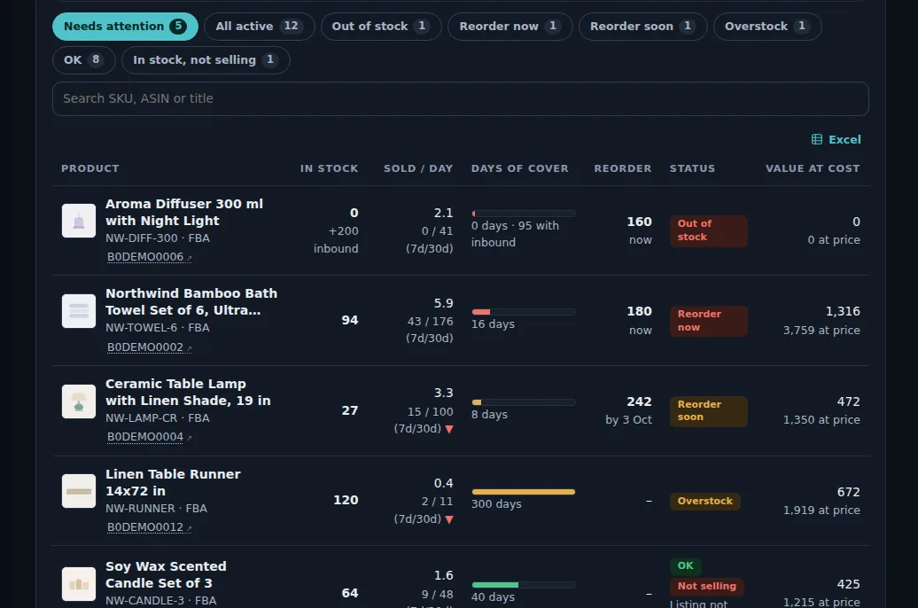
Task: Open the Linen Table Runner product thumbnail
Action: [x=79, y=491]
